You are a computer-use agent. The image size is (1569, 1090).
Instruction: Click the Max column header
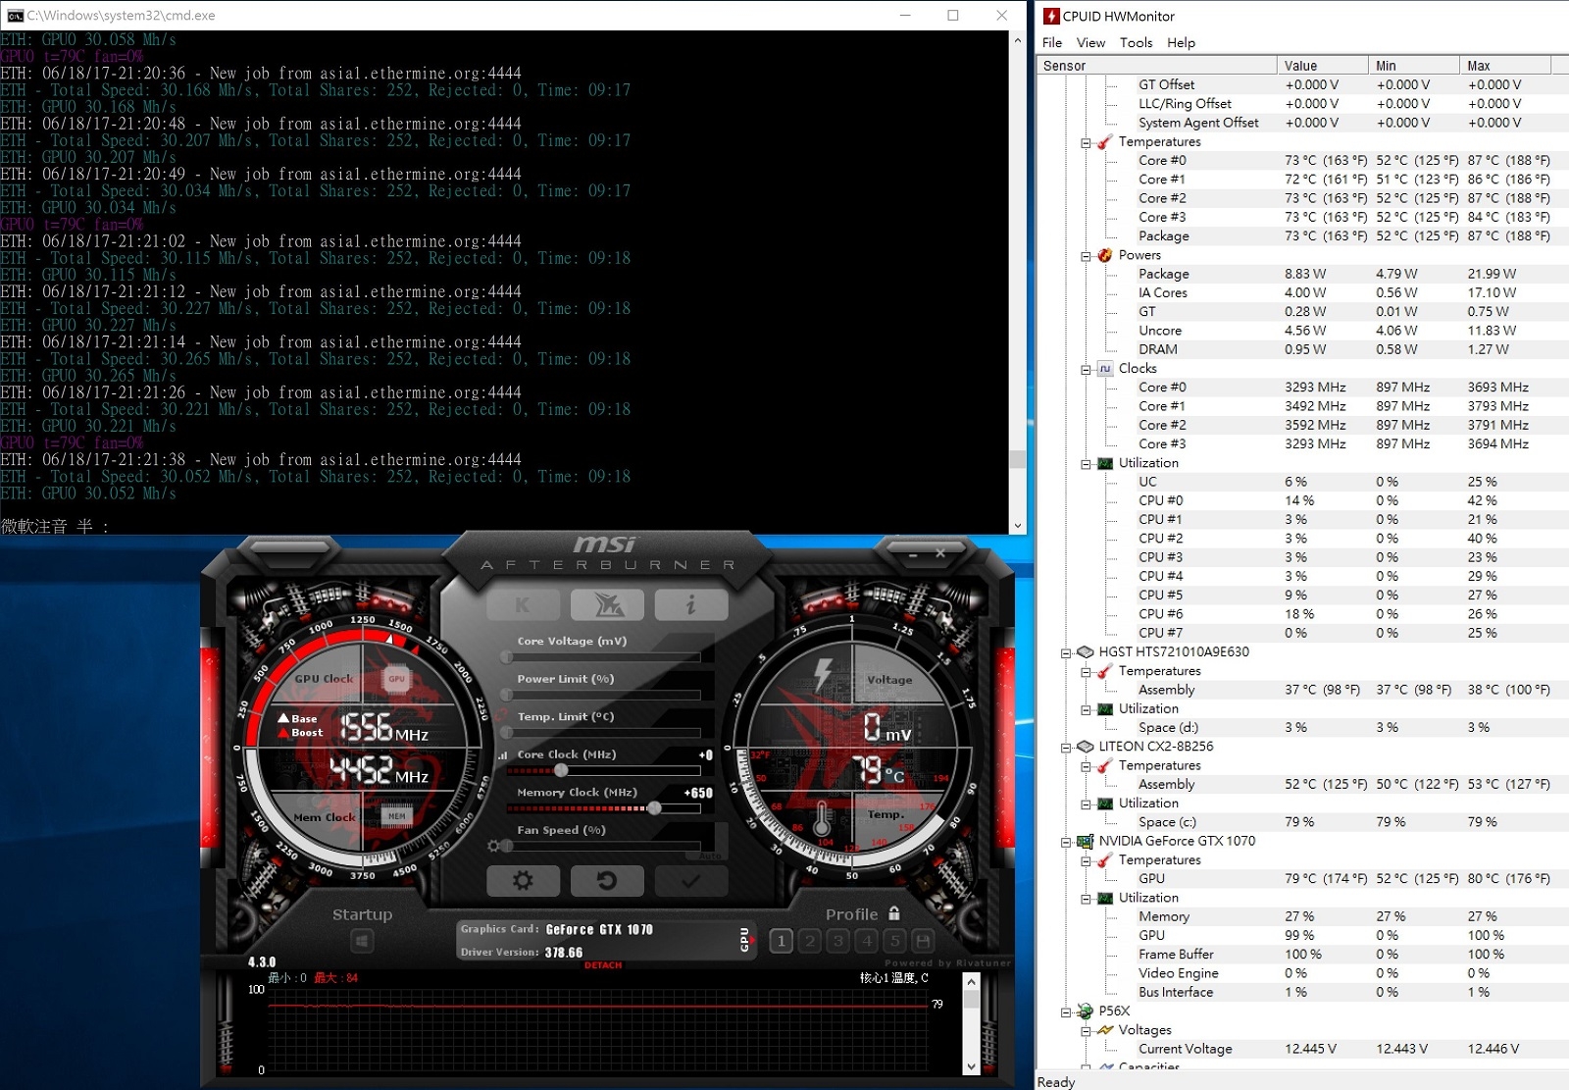coord(1505,66)
